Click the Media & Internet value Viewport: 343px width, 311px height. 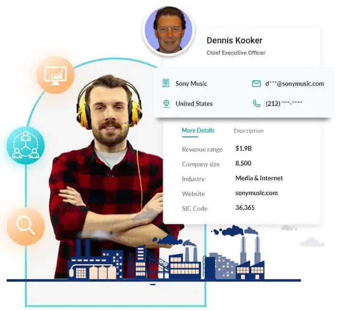tap(259, 178)
